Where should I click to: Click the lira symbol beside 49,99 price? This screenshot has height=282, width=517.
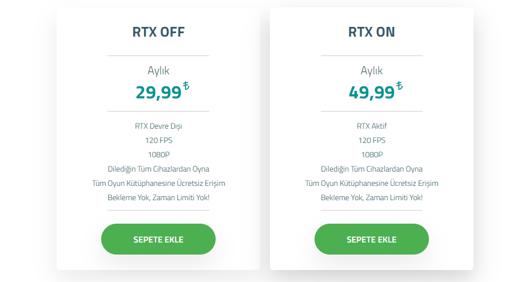[x=399, y=86]
